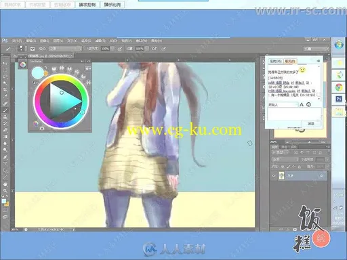Open the Brush panel toggle in options bar
The height and width of the screenshot is (260, 347).
click(x=33, y=49)
